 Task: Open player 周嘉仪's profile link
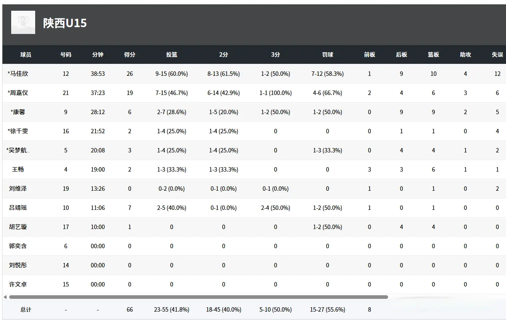tap(19, 93)
